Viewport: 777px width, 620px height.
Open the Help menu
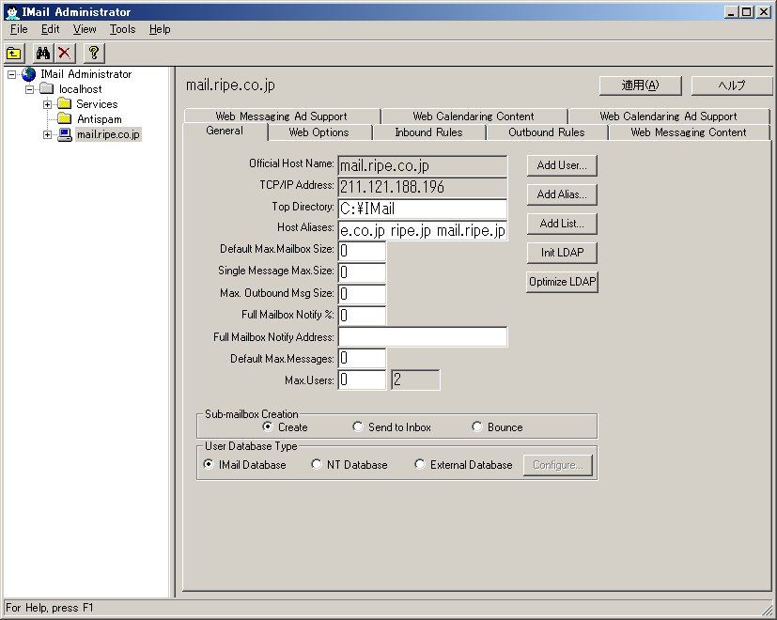point(160,29)
